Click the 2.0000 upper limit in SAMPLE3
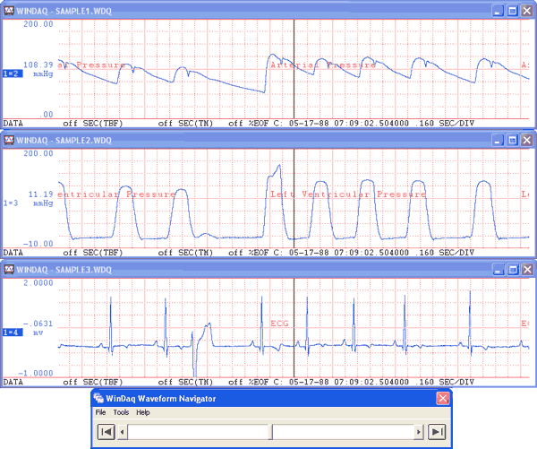The width and height of the screenshot is (537, 449). click(38, 283)
